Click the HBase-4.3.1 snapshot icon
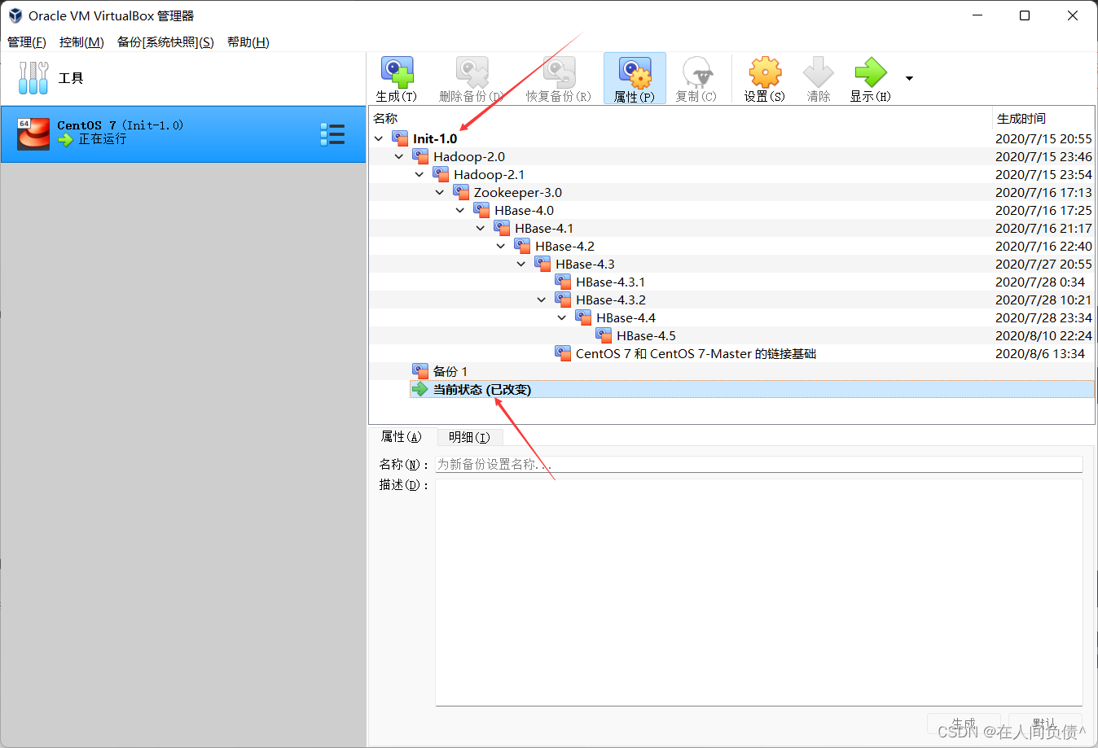Screen dimensions: 1098x748 pos(563,282)
